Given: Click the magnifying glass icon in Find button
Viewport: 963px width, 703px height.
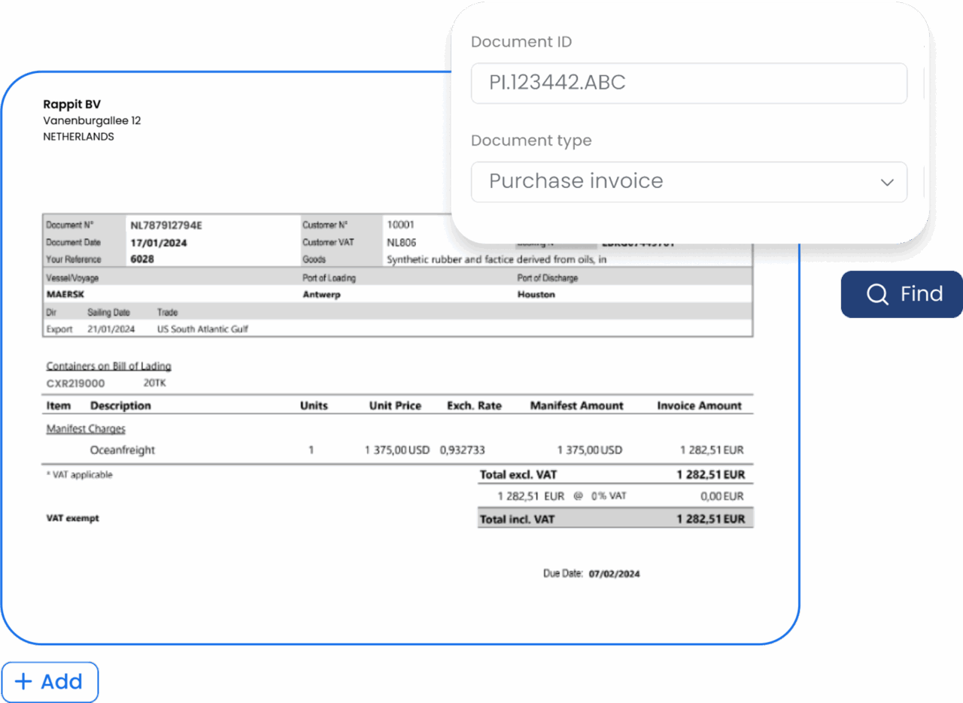Looking at the screenshot, I should coord(877,294).
